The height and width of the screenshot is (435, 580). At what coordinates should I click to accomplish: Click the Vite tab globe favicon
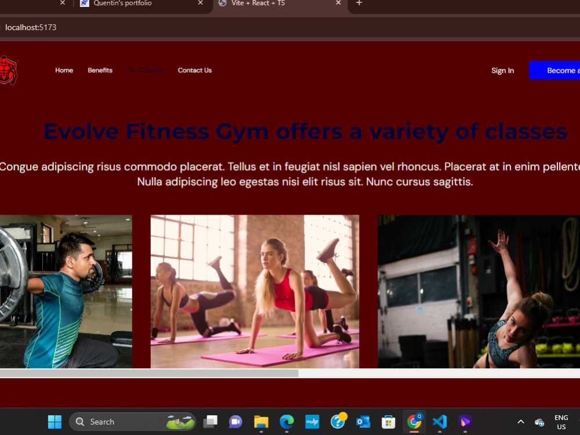click(222, 3)
